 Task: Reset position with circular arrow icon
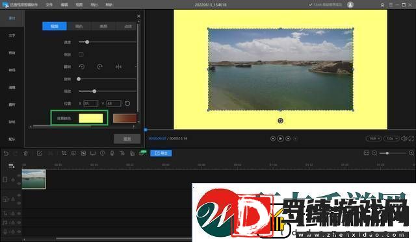click(x=127, y=104)
